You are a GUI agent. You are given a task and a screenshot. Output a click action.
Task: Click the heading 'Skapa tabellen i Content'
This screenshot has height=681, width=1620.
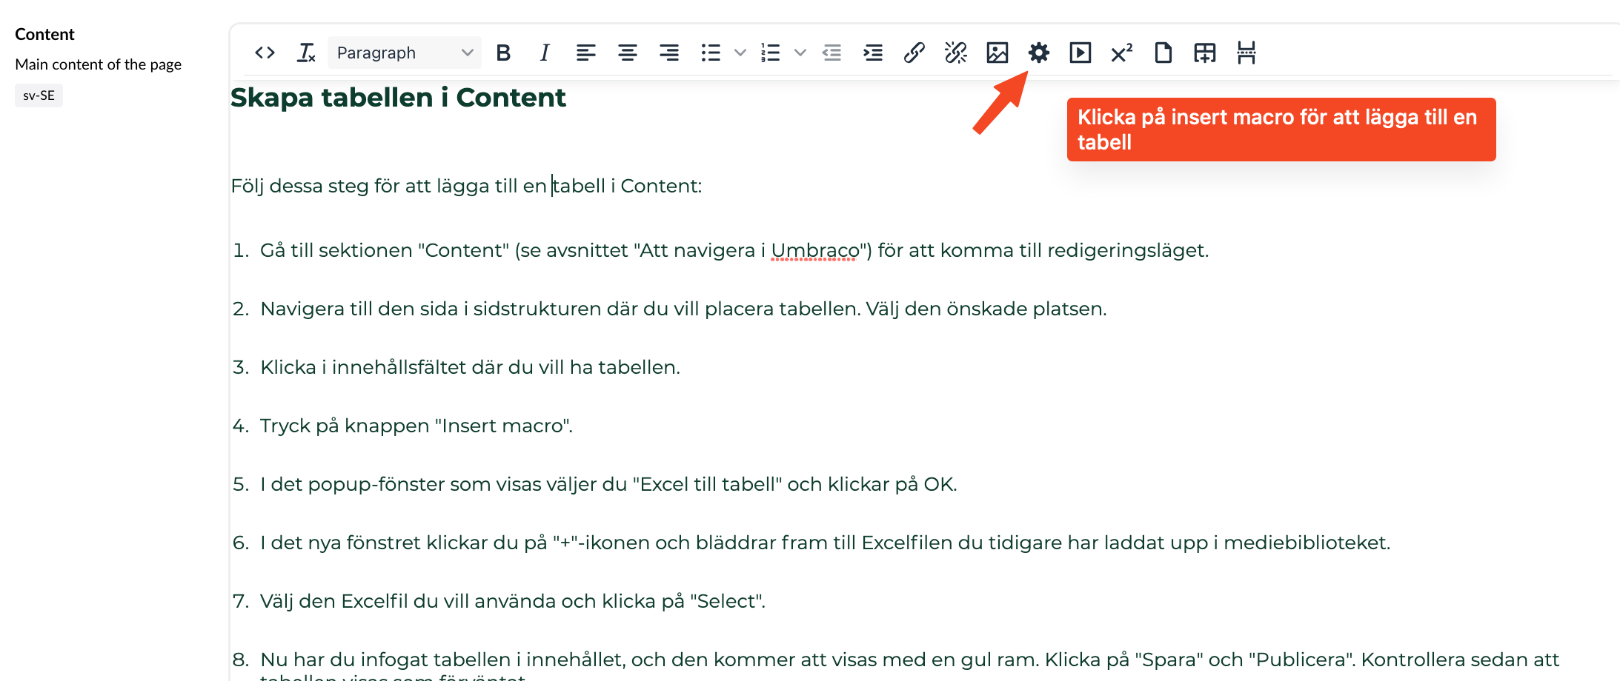click(398, 98)
